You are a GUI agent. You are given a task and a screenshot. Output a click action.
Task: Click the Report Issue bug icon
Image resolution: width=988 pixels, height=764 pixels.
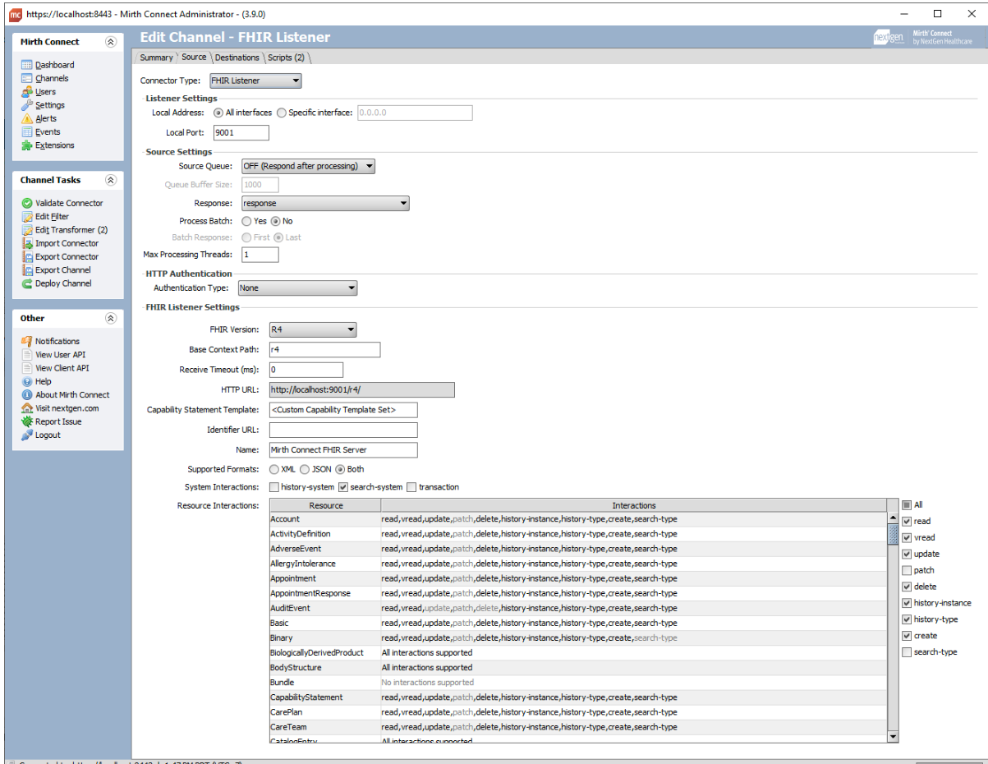27,421
